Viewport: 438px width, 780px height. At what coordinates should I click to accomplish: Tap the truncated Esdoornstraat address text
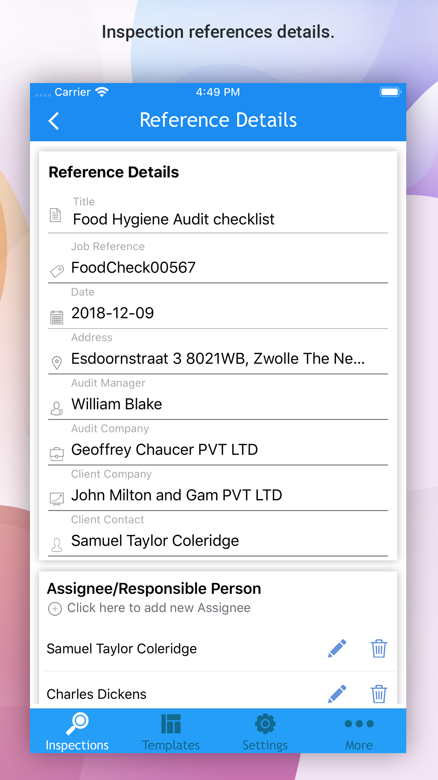[218, 359]
